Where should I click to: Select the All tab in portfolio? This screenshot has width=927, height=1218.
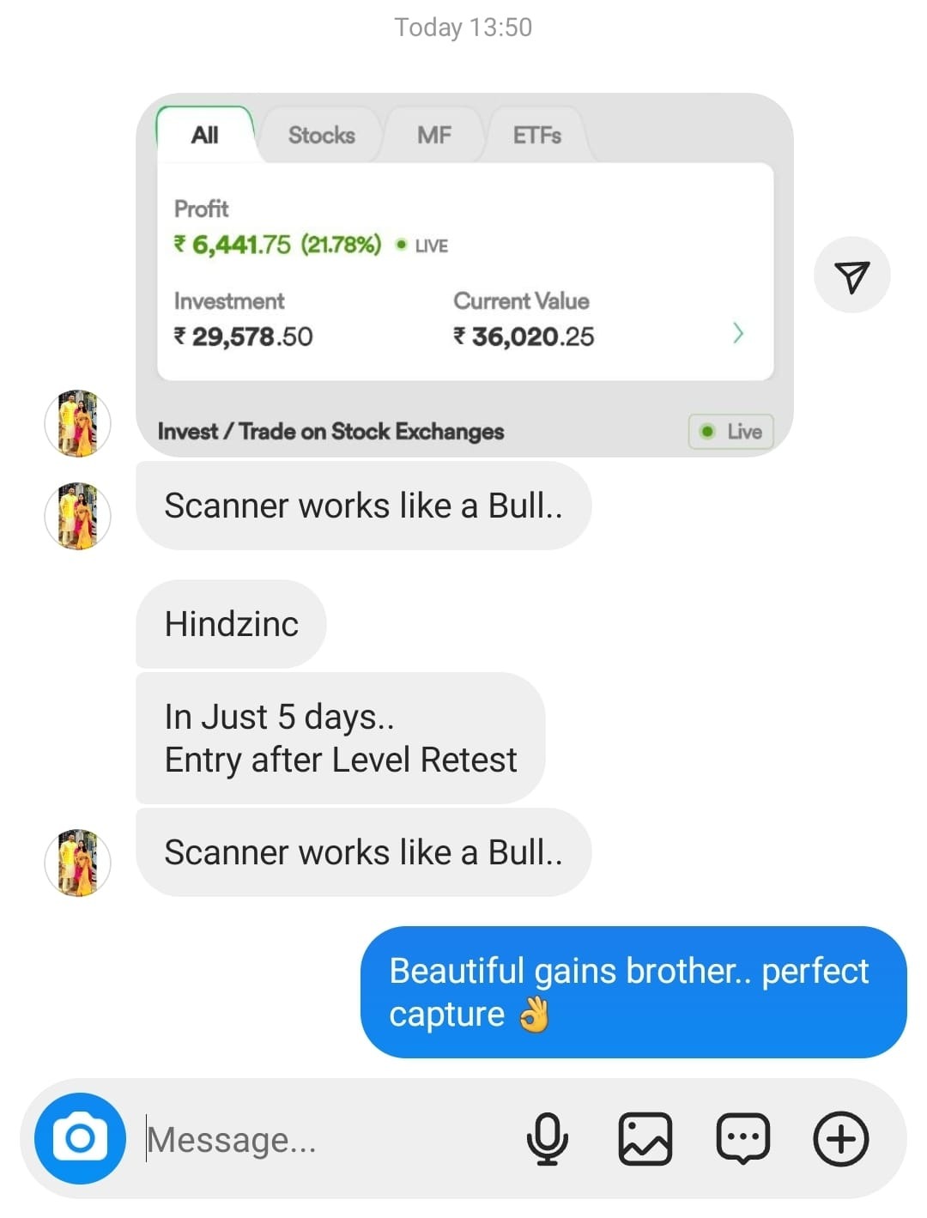tap(205, 135)
